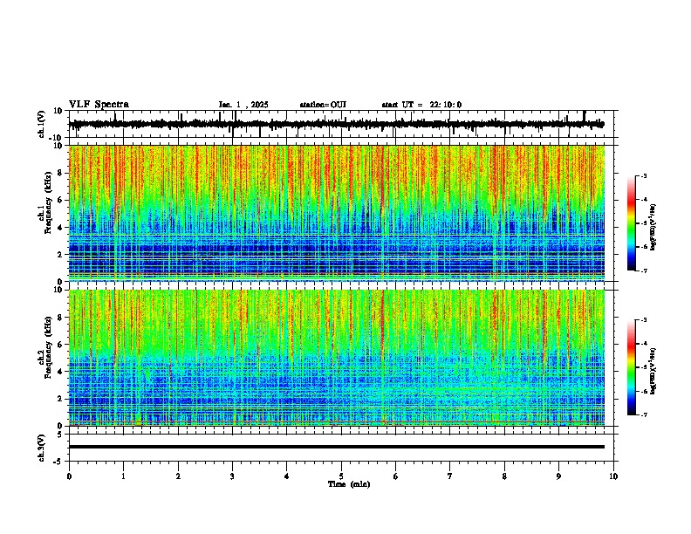Click the -7 tick on ch.1 colorbar
The image size is (691, 534).
coord(644,270)
